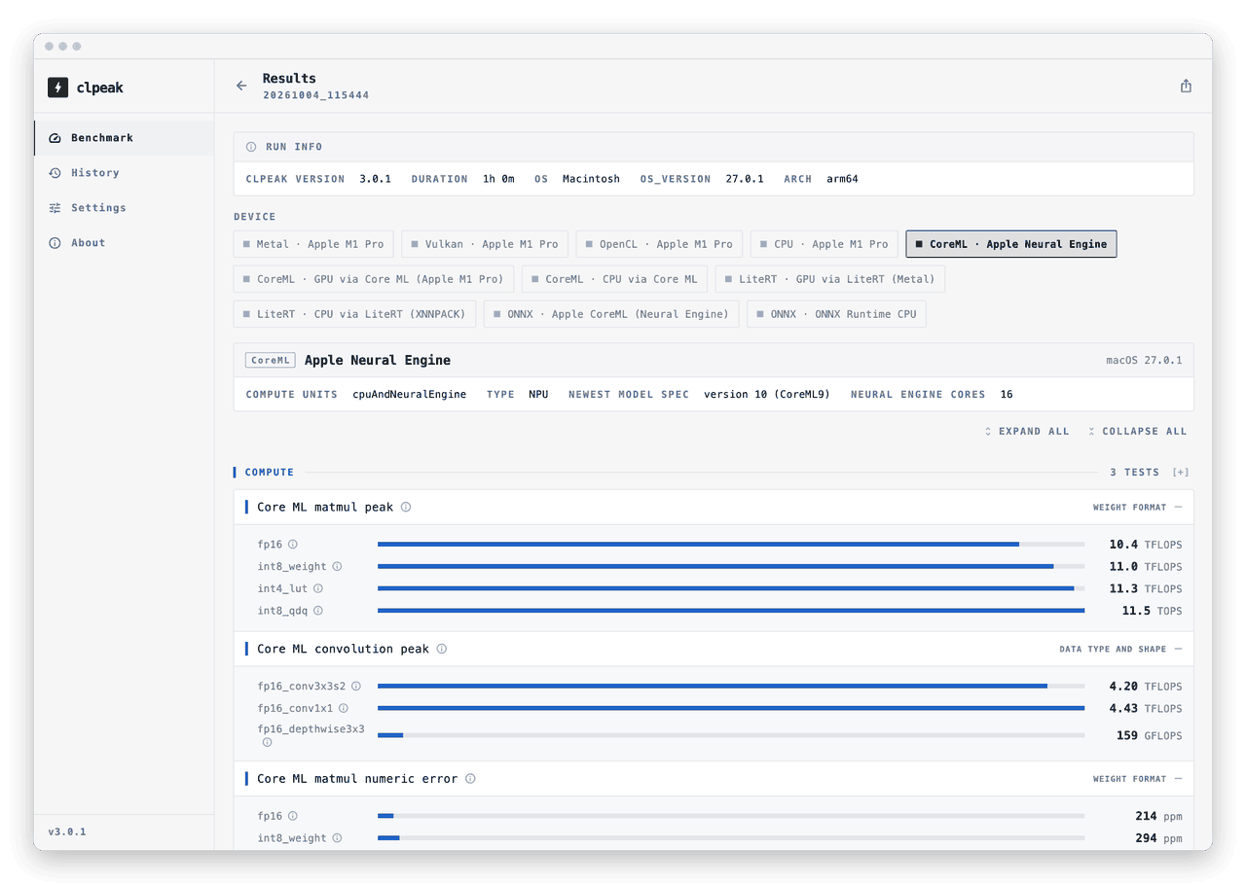Image resolution: width=1246 pixels, height=884 pixels.
Task: Click the v3.0.1 version label in sidebar
Action: (x=67, y=832)
